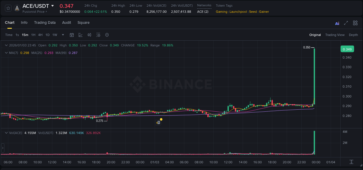Open the order display options icon

pos(98,35)
